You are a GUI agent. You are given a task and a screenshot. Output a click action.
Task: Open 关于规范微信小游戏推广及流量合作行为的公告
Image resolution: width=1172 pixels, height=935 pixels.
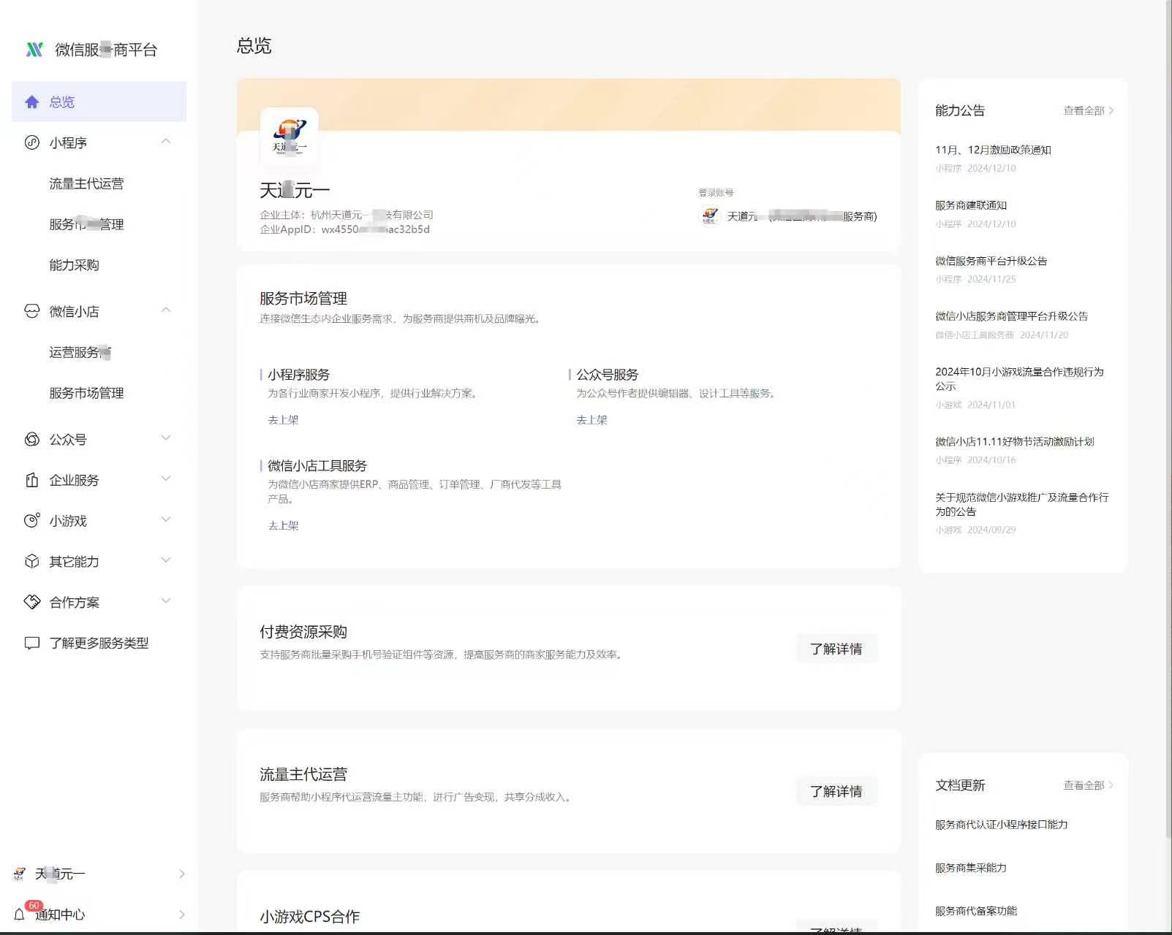(1022, 504)
